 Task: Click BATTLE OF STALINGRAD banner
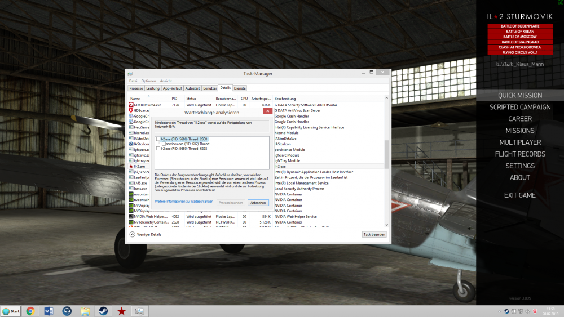click(x=520, y=42)
